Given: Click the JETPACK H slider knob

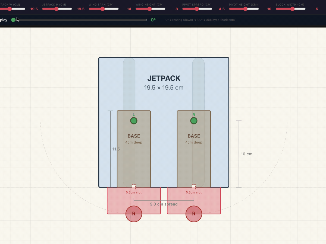Looking at the screenshot, I should coord(57,9).
